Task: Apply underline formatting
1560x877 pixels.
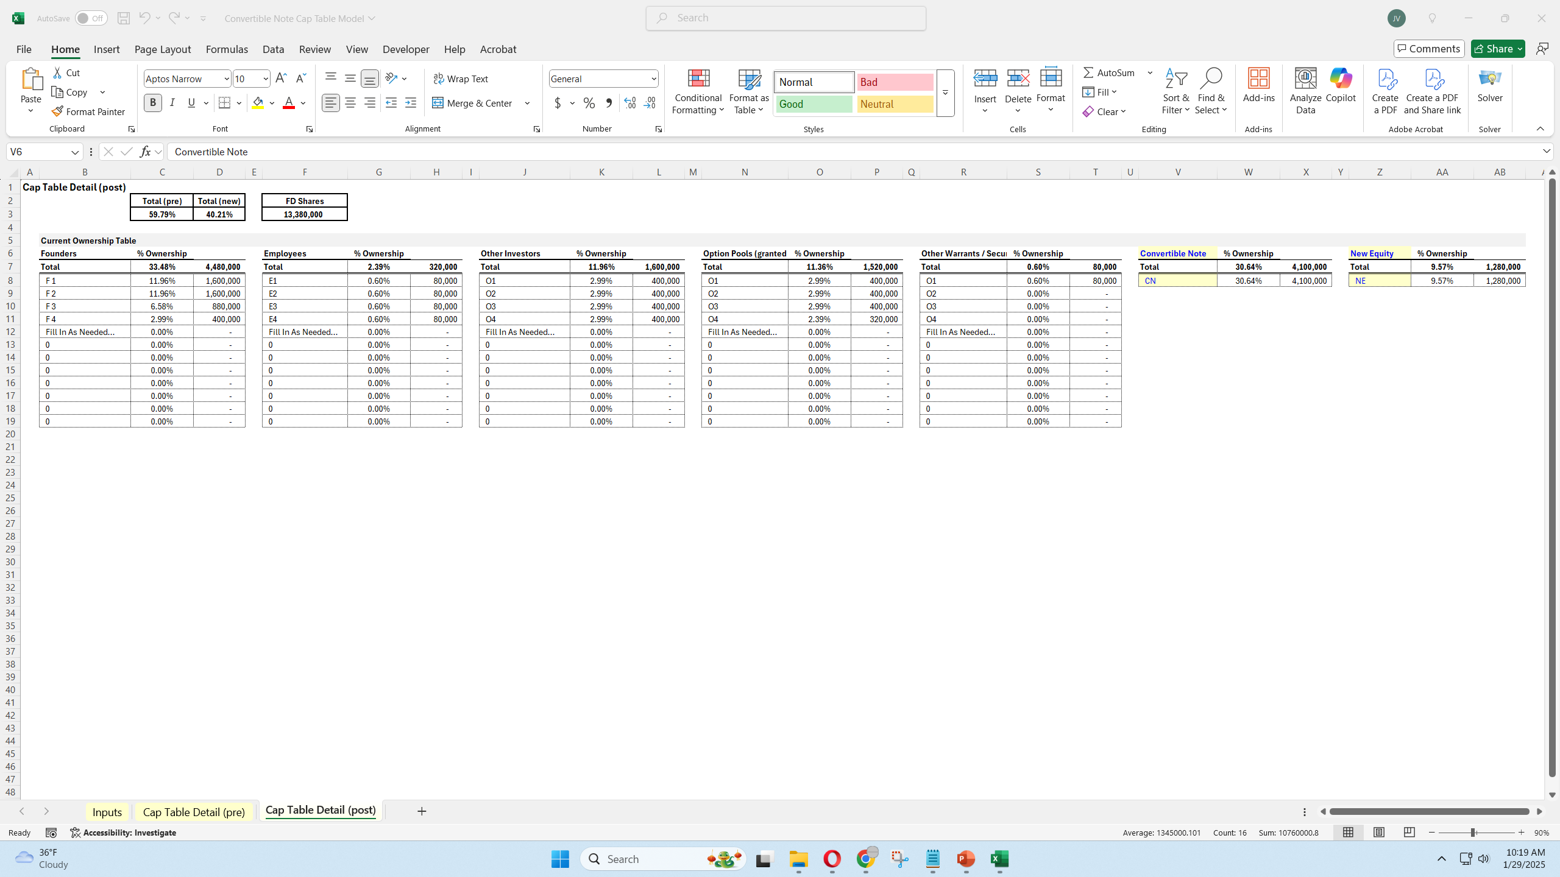Action: [192, 103]
